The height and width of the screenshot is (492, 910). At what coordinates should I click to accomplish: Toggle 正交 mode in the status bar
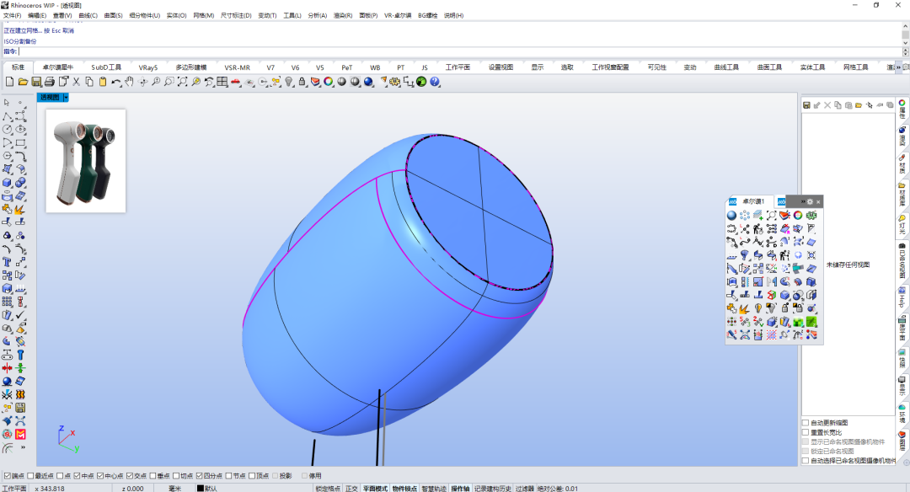point(351,489)
